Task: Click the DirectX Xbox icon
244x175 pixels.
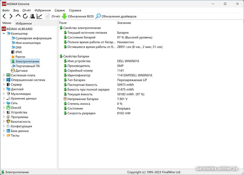Action: point(8,108)
